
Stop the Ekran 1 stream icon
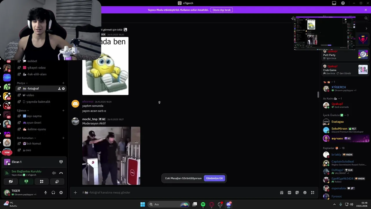[61, 162]
